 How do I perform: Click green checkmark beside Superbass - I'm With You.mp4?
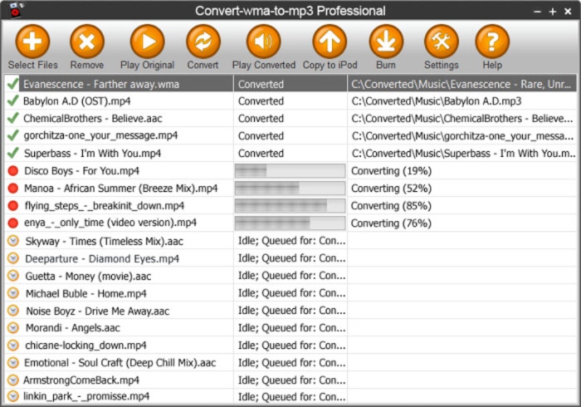click(13, 153)
